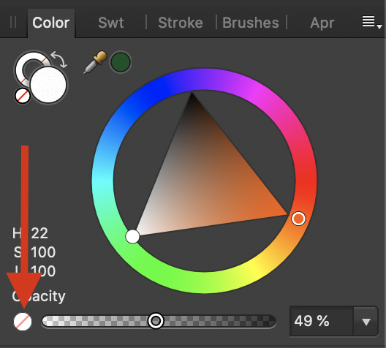Switch to the Stroke tab

point(181,23)
